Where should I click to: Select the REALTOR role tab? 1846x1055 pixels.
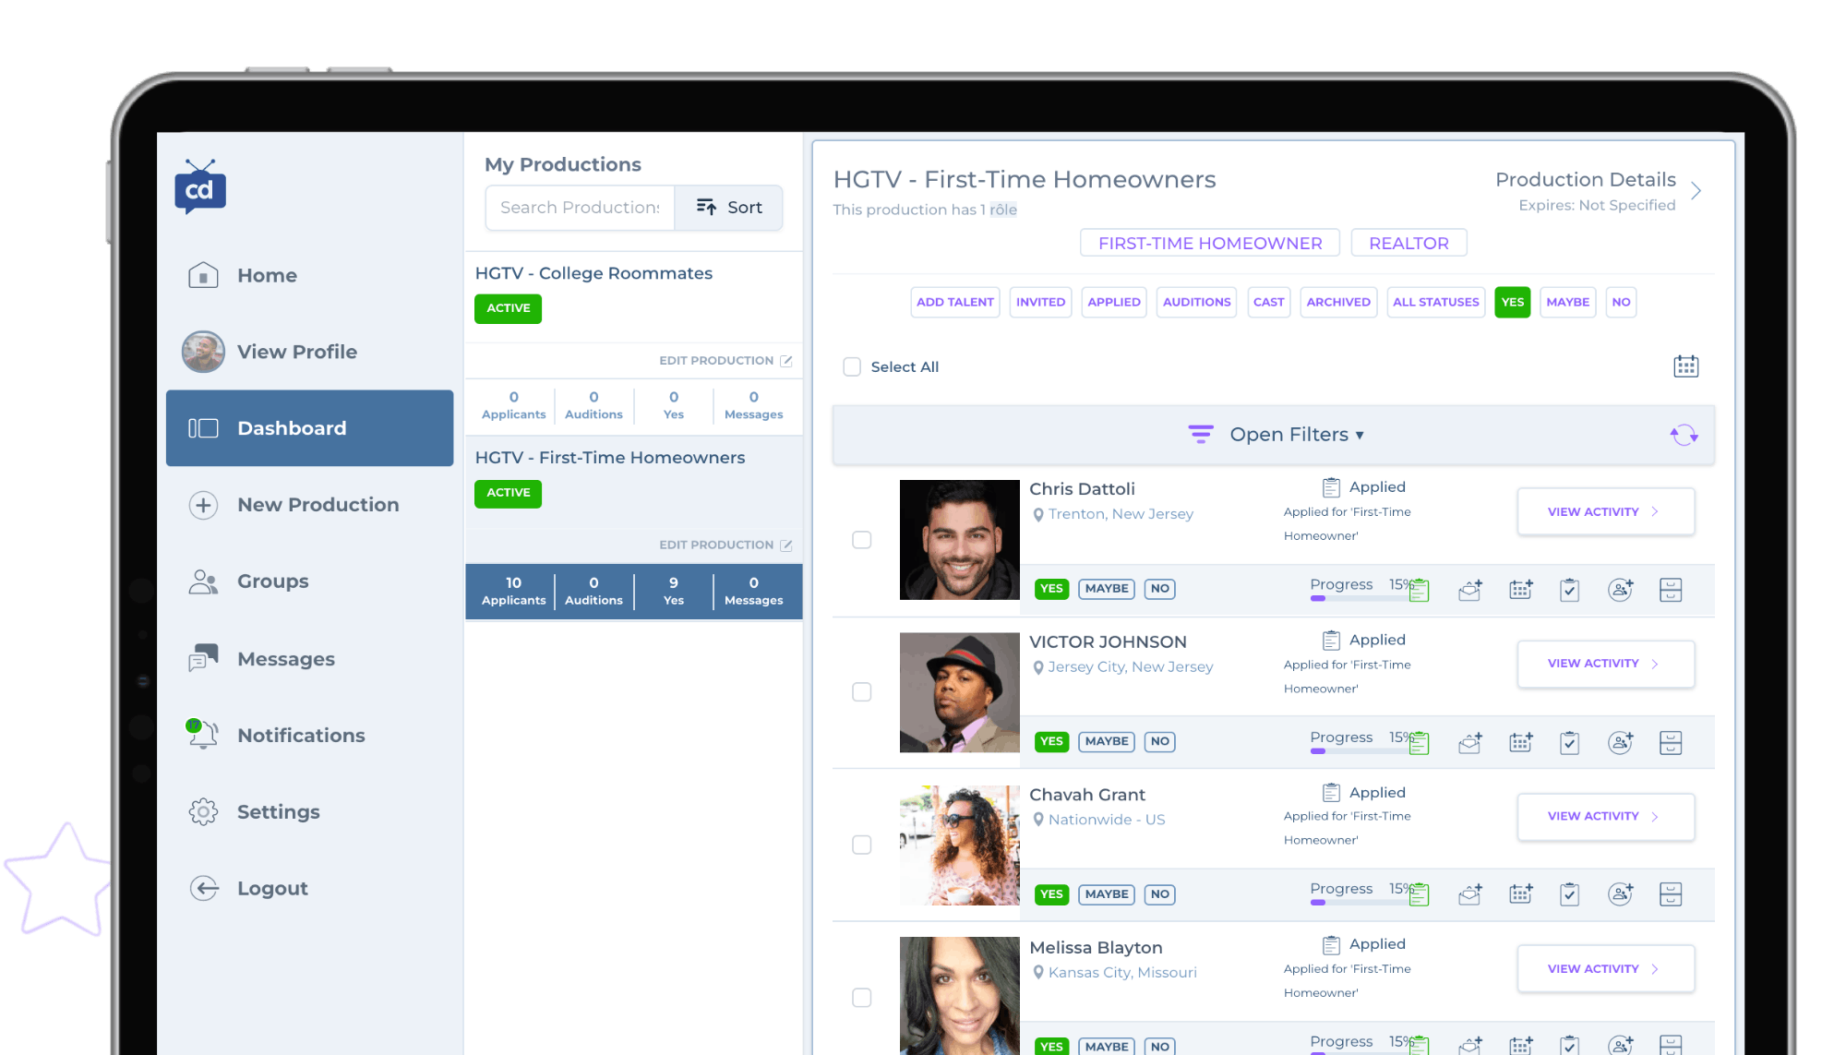(1408, 243)
